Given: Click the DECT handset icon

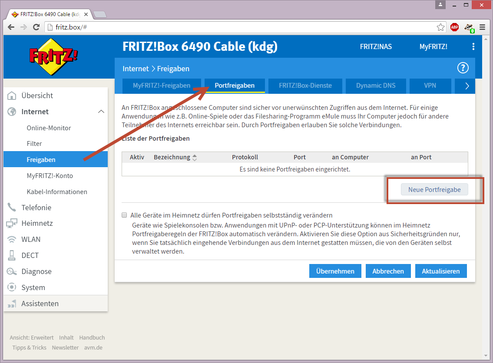Looking at the screenshot, I should point(12,255).
